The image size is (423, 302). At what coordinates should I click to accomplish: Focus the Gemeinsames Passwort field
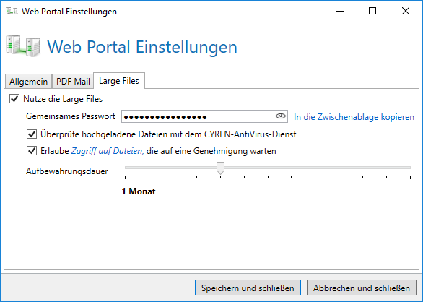199,116
